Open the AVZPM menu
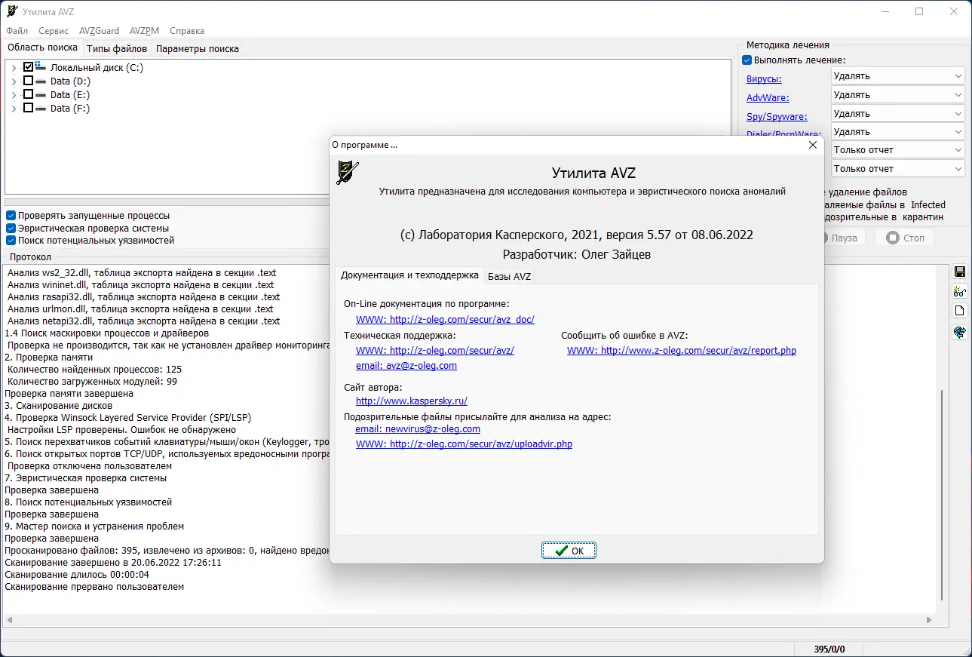The height and width of the screenshot is (657, 972). (x=144, y=31)
